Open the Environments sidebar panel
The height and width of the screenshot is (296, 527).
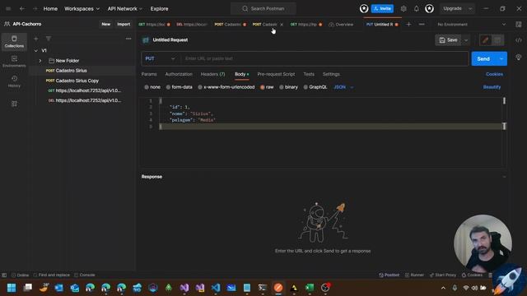tap(14, 62)
